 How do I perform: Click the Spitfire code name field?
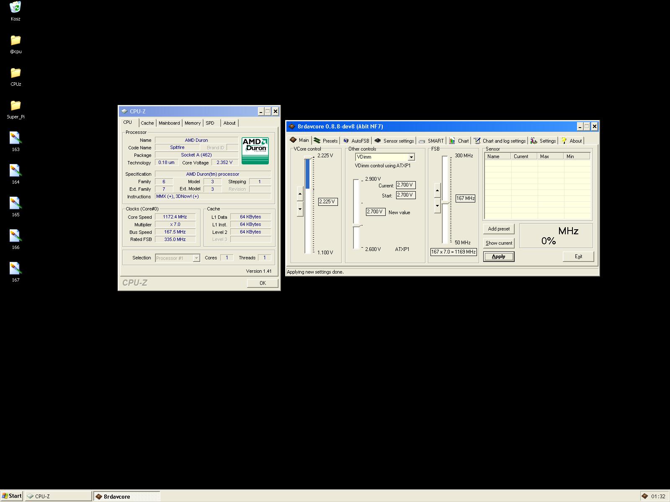[x=177, y=148]
